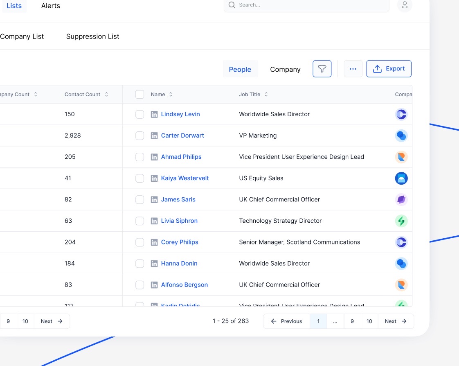Open James Saris's LinkedIn icon
The height and width of the screenshot is (366, 459).
pyautogui.click(x=154, y=199)
